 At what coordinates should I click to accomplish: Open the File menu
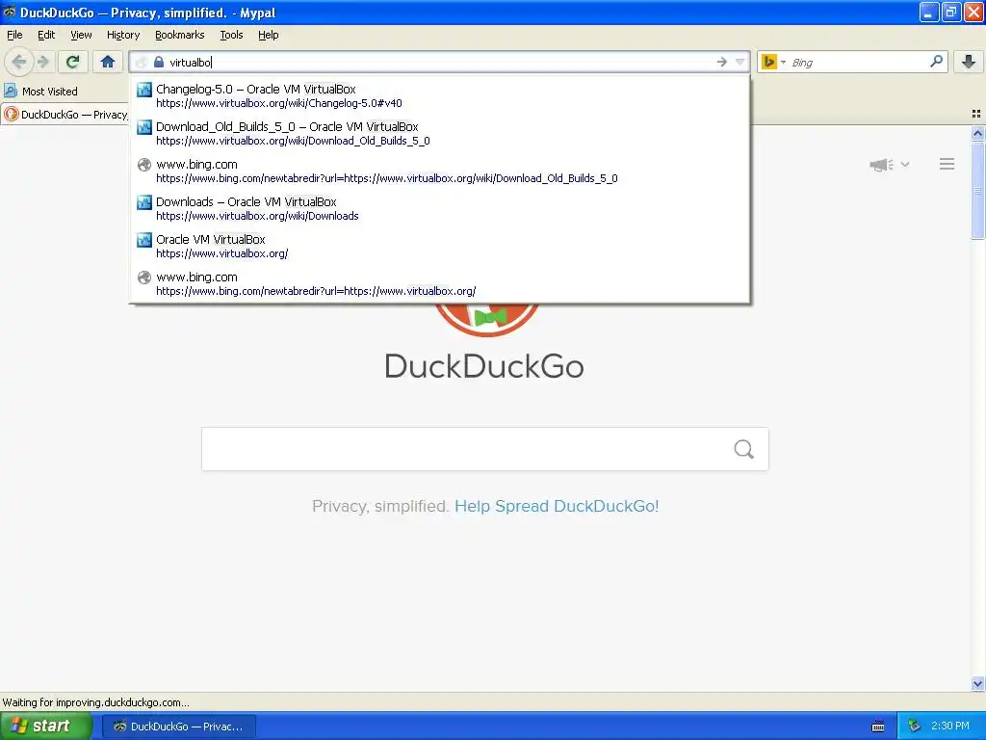pyautogui.click(x=14, y=35)
